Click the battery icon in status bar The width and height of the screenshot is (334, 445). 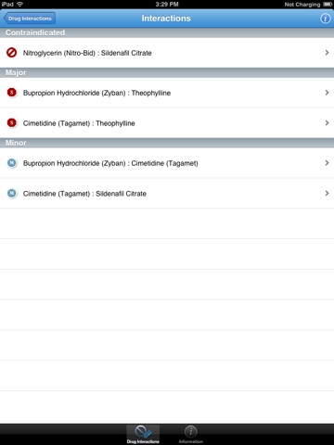tap(328, 5)
